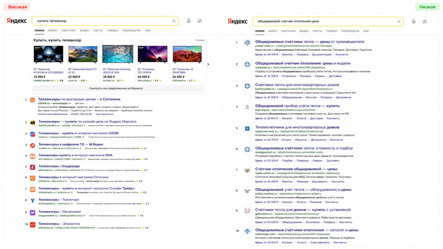The image size is (443, 249).
Task: Click favicon of 'Общедомовой учёт тепла' result
Action: pos(247,191)
